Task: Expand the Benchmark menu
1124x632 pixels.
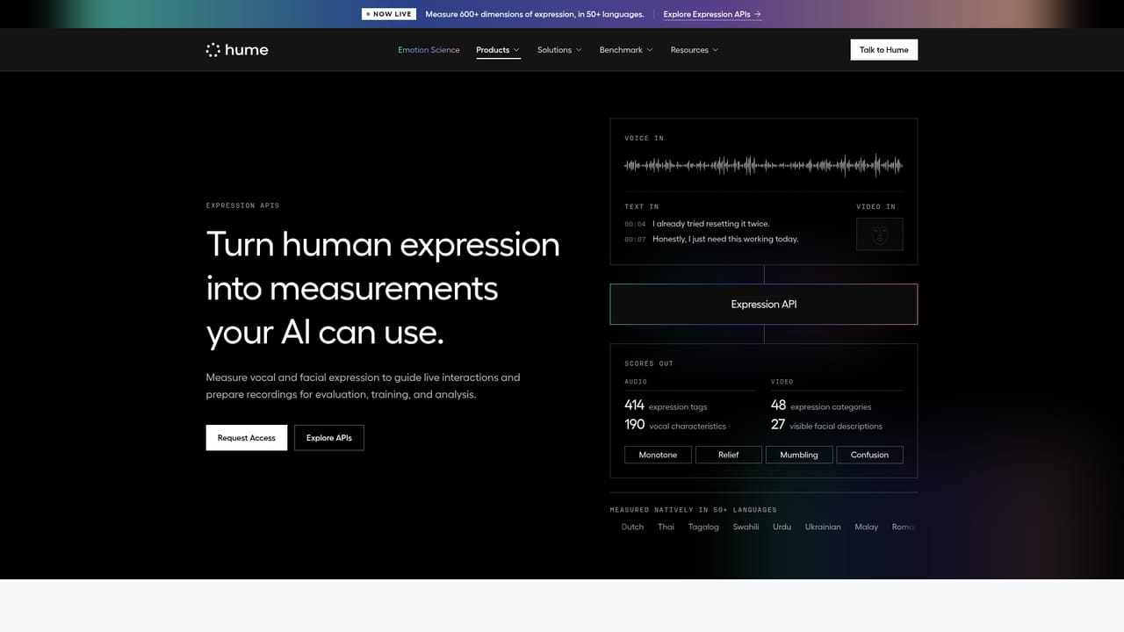Action: [626, 50]
